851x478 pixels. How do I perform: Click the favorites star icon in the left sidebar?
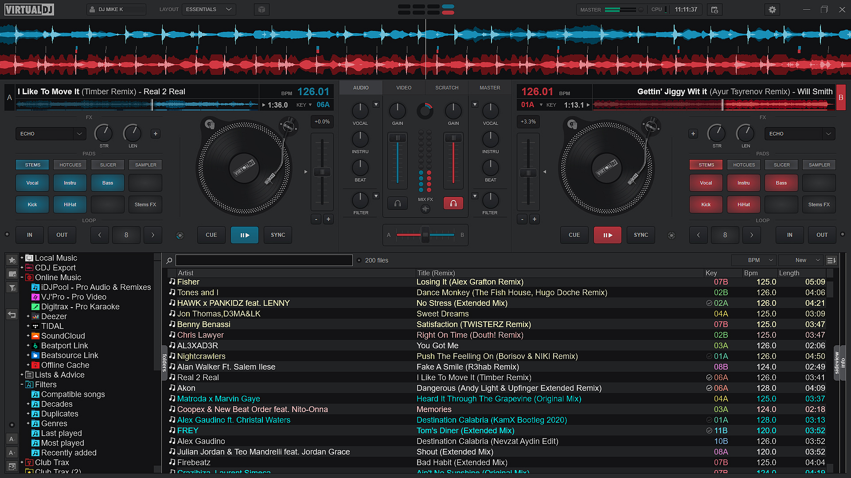pos(12,260)
